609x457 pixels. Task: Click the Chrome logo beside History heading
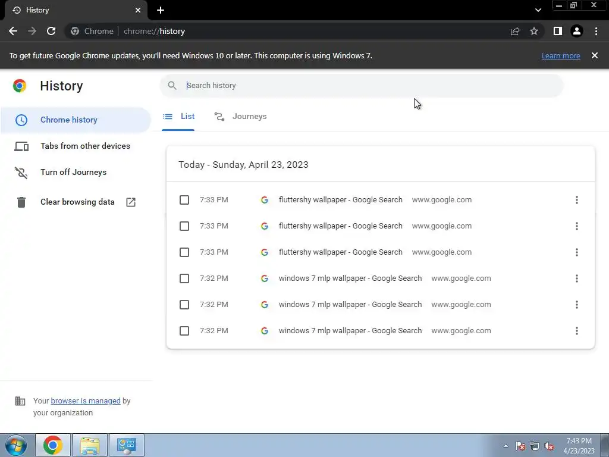coord(20,86)
